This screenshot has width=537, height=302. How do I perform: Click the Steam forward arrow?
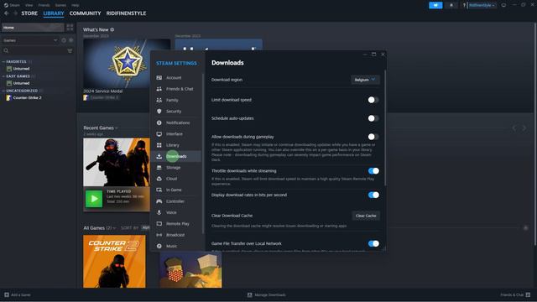[15, 13]
